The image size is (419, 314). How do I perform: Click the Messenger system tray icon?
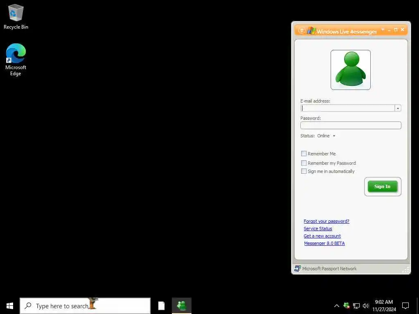pos(347,305)
